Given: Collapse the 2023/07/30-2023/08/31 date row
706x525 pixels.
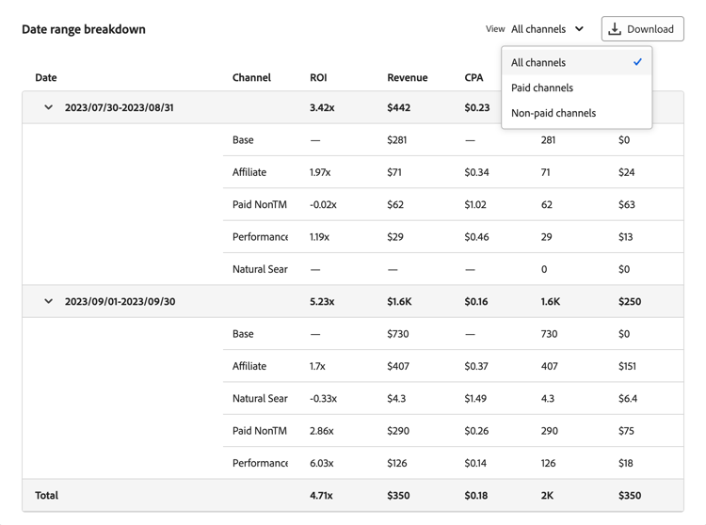Looking at the screenshot, I should coord(49,107).
